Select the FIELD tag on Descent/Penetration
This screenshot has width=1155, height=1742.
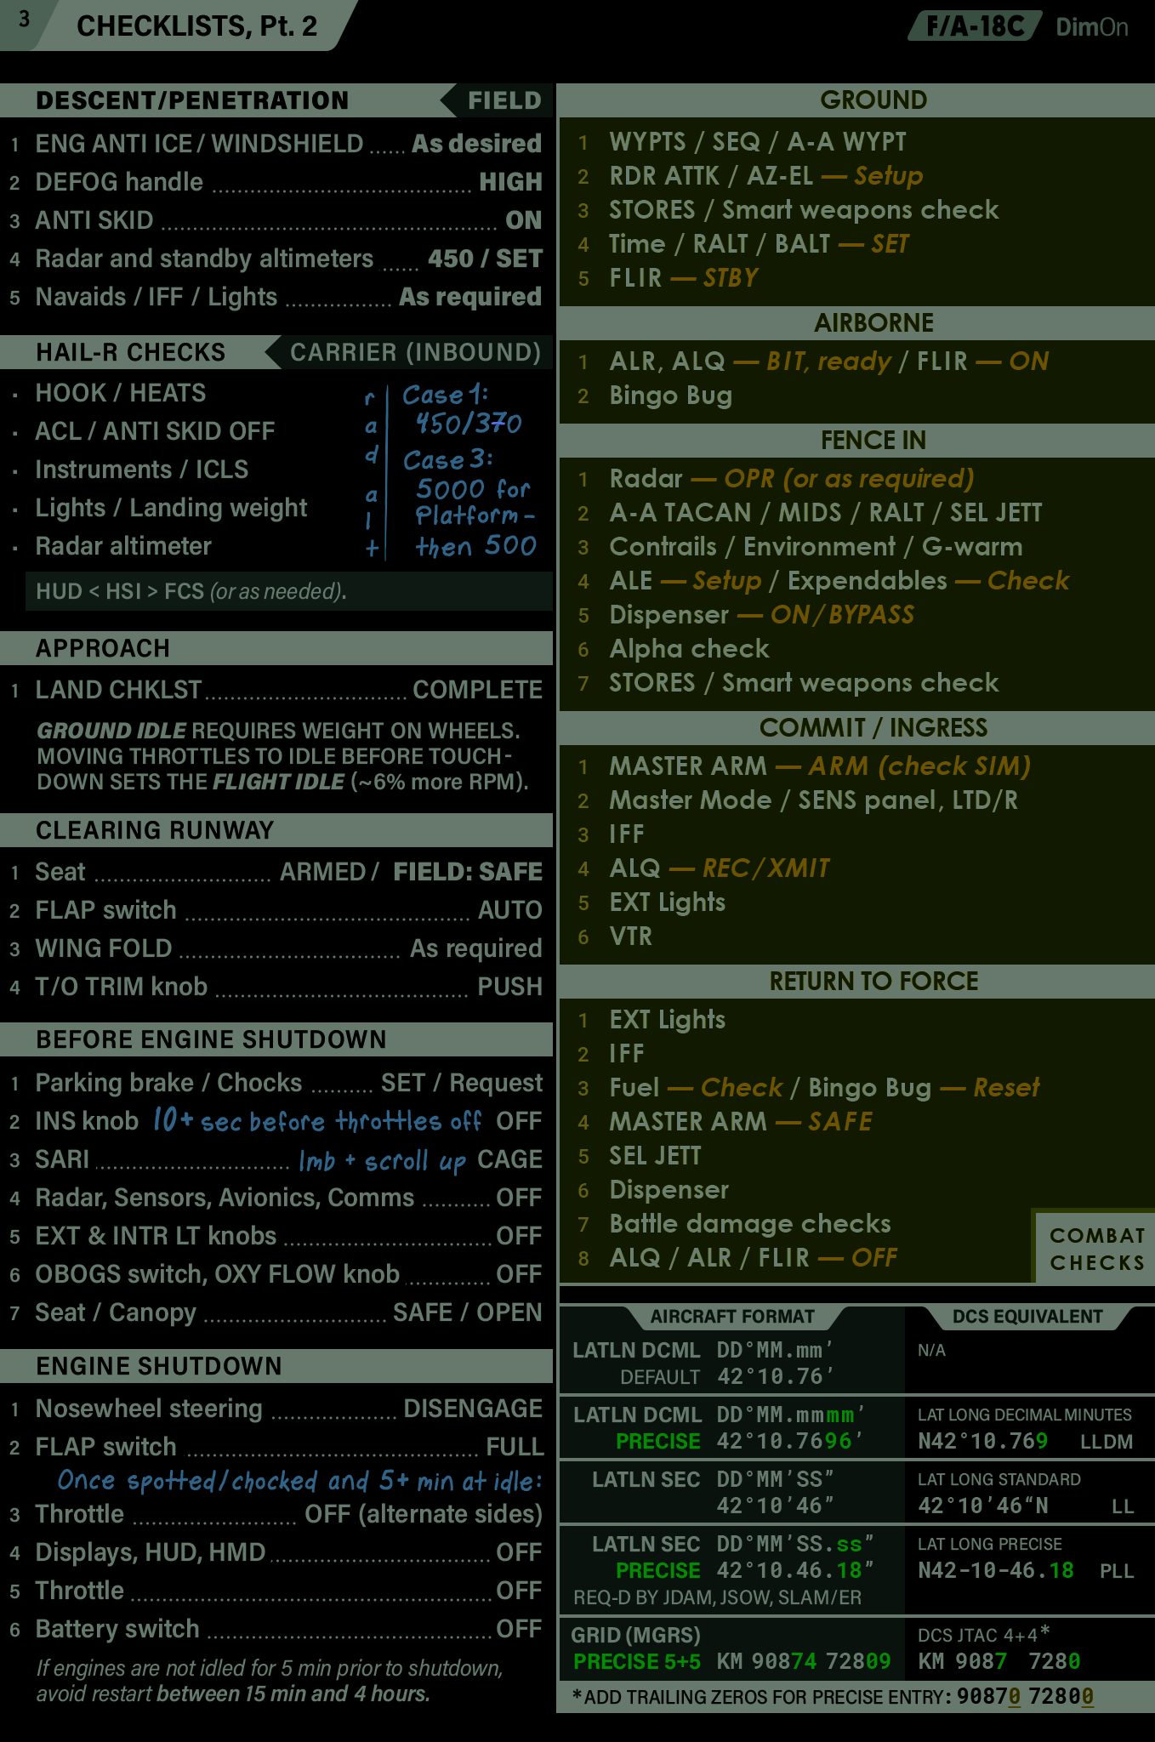[503, 100]
